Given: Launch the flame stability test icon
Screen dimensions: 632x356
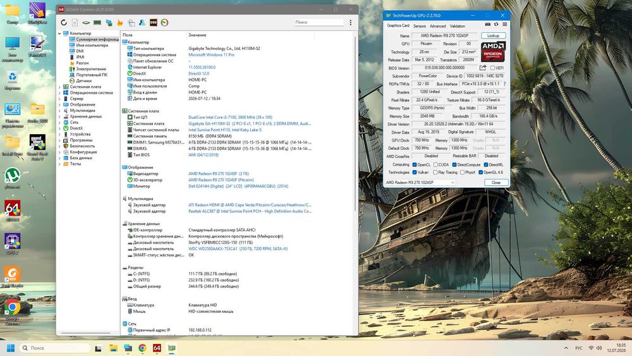Looking at the screenshot, I should (x=119, y=23).
